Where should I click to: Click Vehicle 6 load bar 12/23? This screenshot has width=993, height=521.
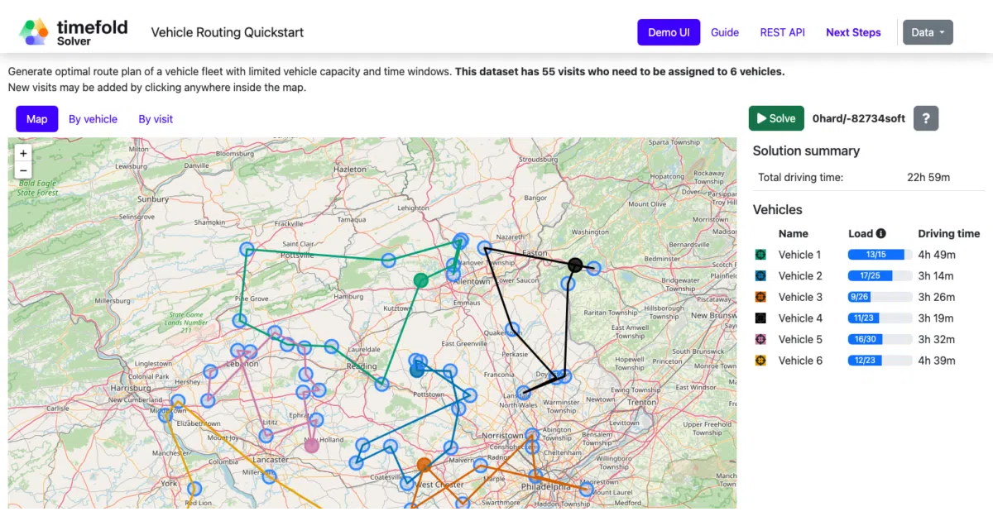coord(880,361)
